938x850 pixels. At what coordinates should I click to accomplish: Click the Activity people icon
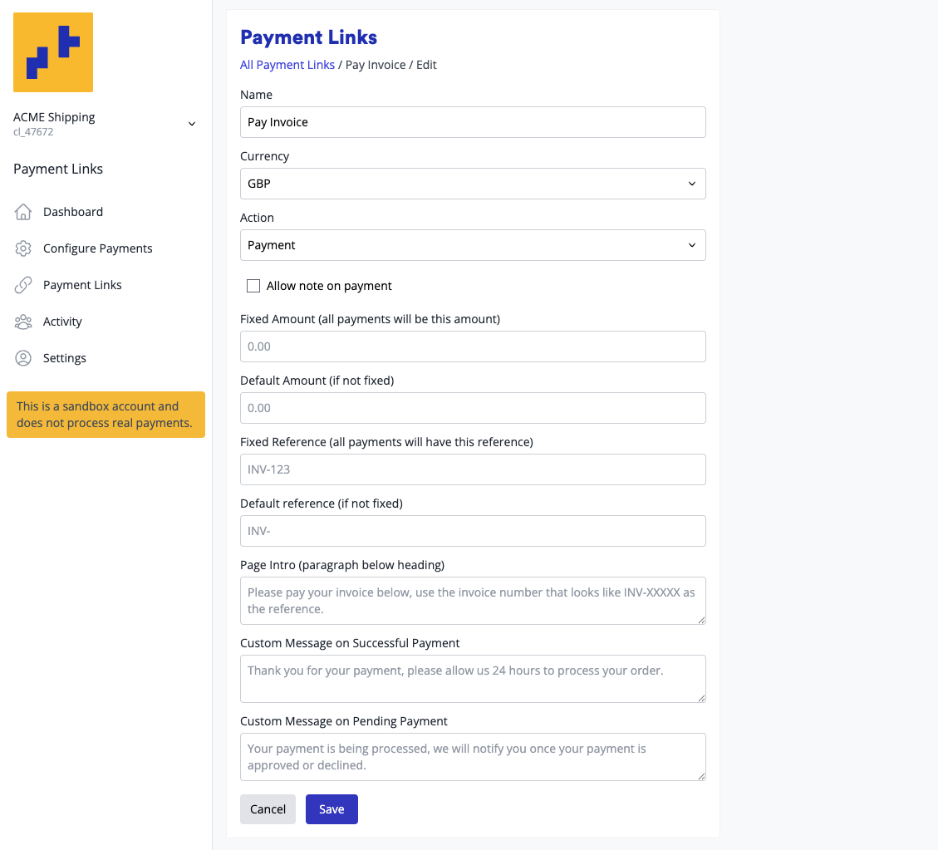coord(23,322)
